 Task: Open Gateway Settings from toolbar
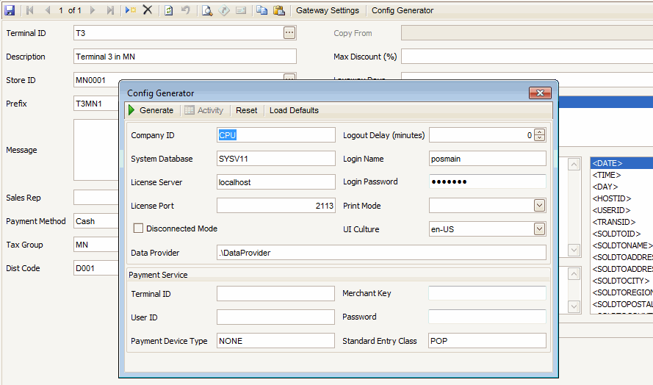coord(328,10)
